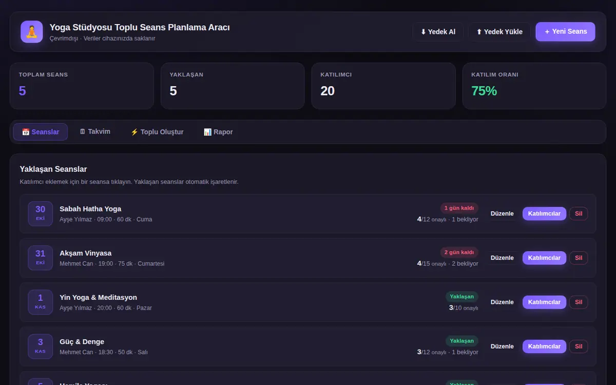Edit the Yin Yoga & Meditasyon session

(x=502, y=302)
